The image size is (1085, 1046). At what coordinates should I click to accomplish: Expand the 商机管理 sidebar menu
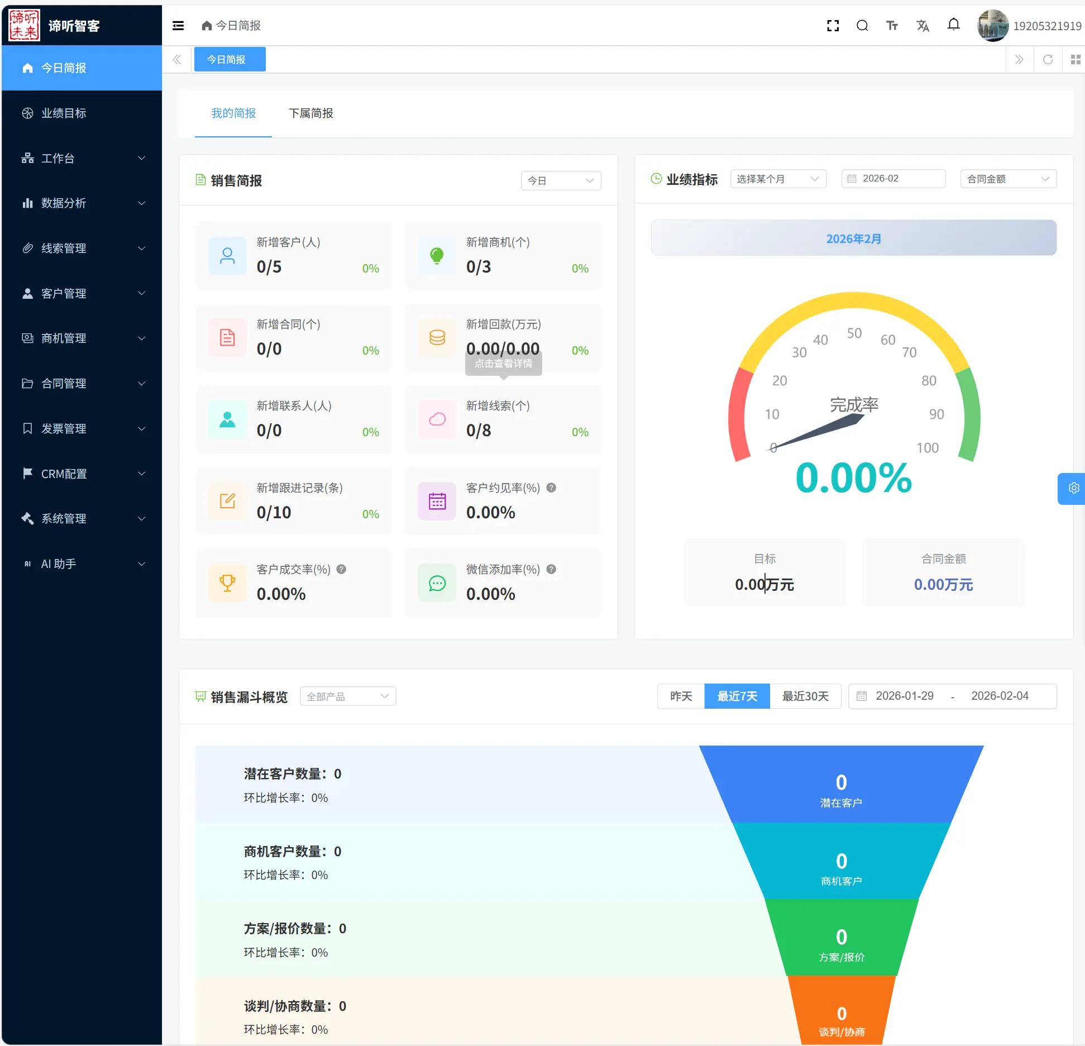[82, 338]
